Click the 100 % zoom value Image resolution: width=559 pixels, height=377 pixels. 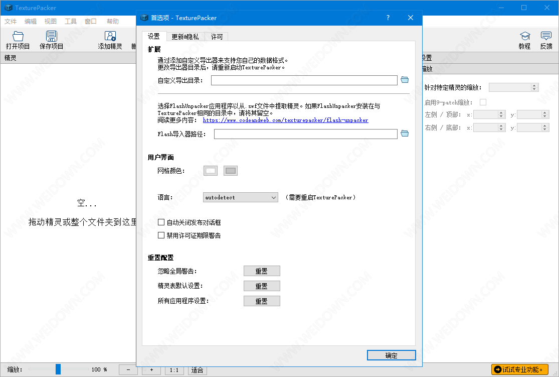pyautogui.click(x=99, y=369)
